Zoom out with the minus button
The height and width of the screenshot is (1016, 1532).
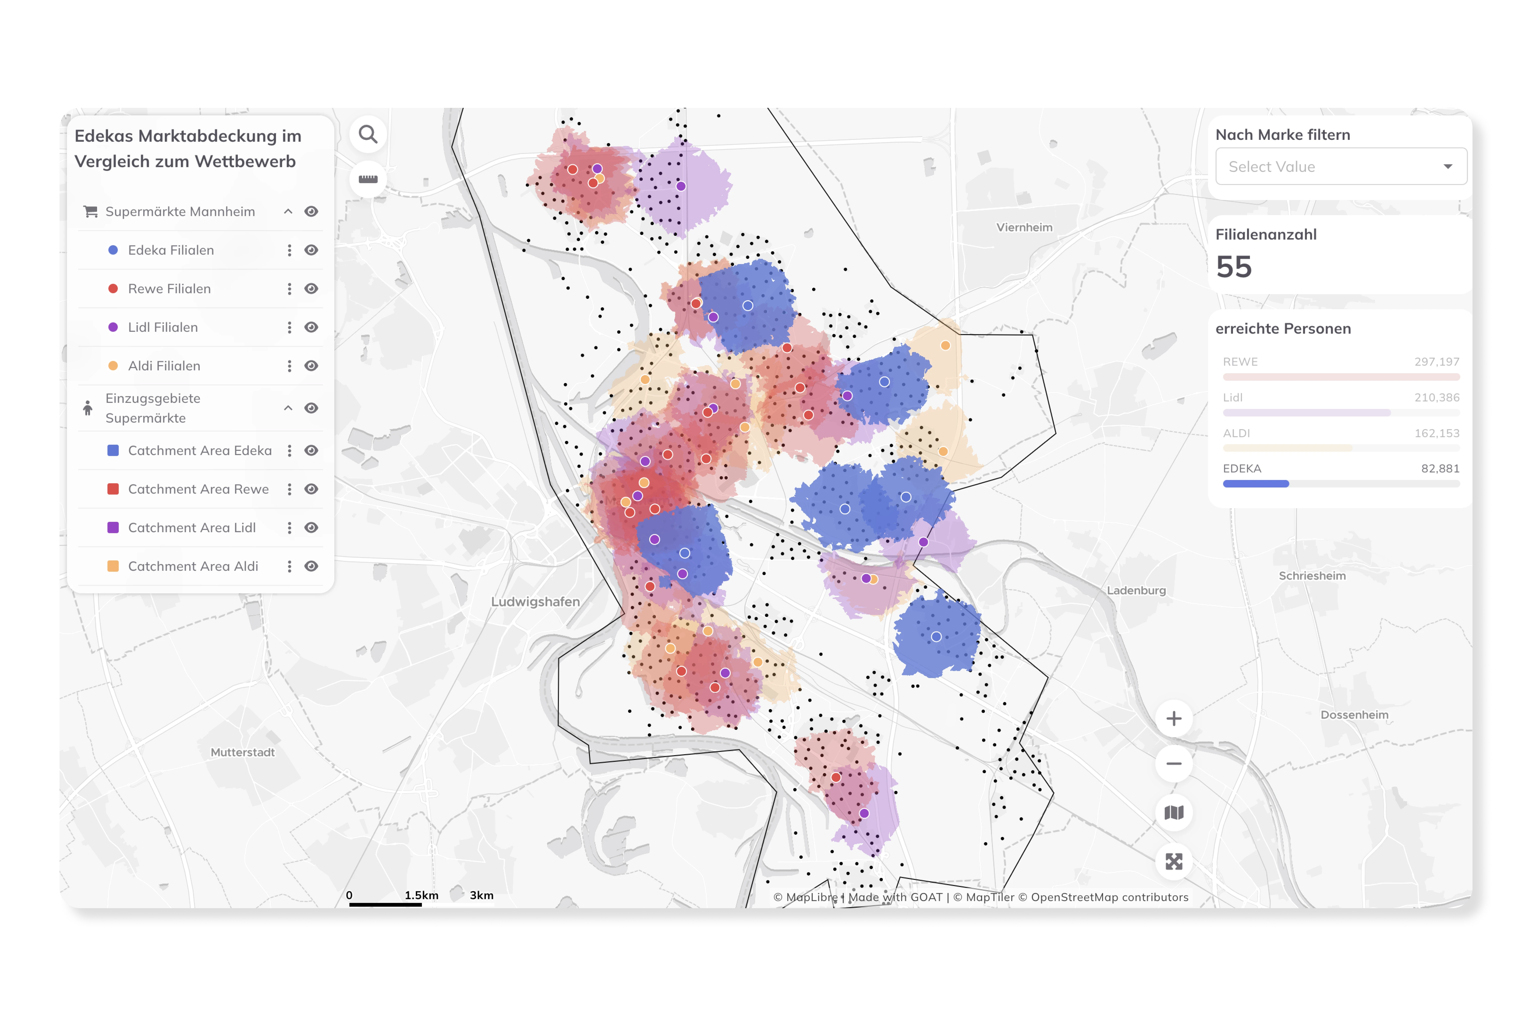click(1173, 764)
